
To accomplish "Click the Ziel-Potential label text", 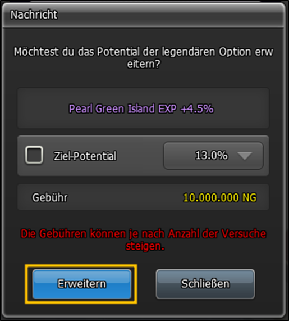I will tap(85, 156).
